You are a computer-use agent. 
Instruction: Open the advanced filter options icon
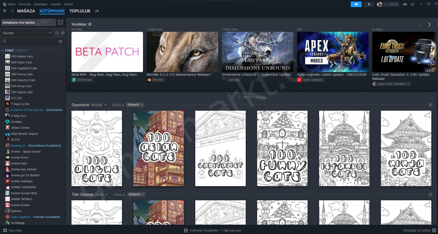pos(60,42)
